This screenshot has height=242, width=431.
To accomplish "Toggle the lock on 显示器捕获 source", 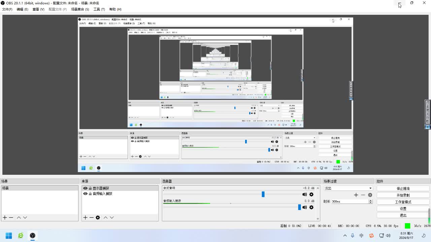I will coord(90,188).
